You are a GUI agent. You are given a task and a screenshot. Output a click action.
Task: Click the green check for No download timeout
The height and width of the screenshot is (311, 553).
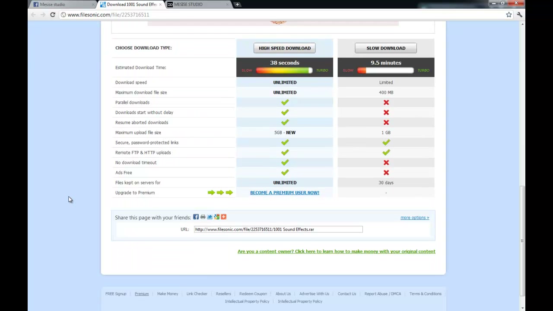click(x=285, y=162)
